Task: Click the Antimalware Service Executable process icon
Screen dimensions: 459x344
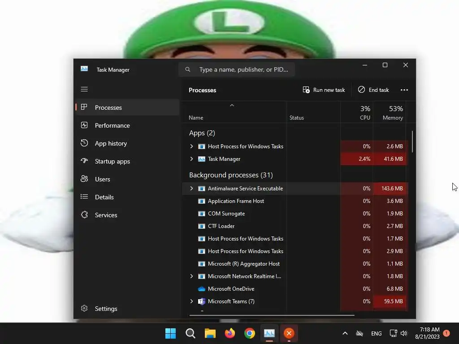Action: (201, 189)
